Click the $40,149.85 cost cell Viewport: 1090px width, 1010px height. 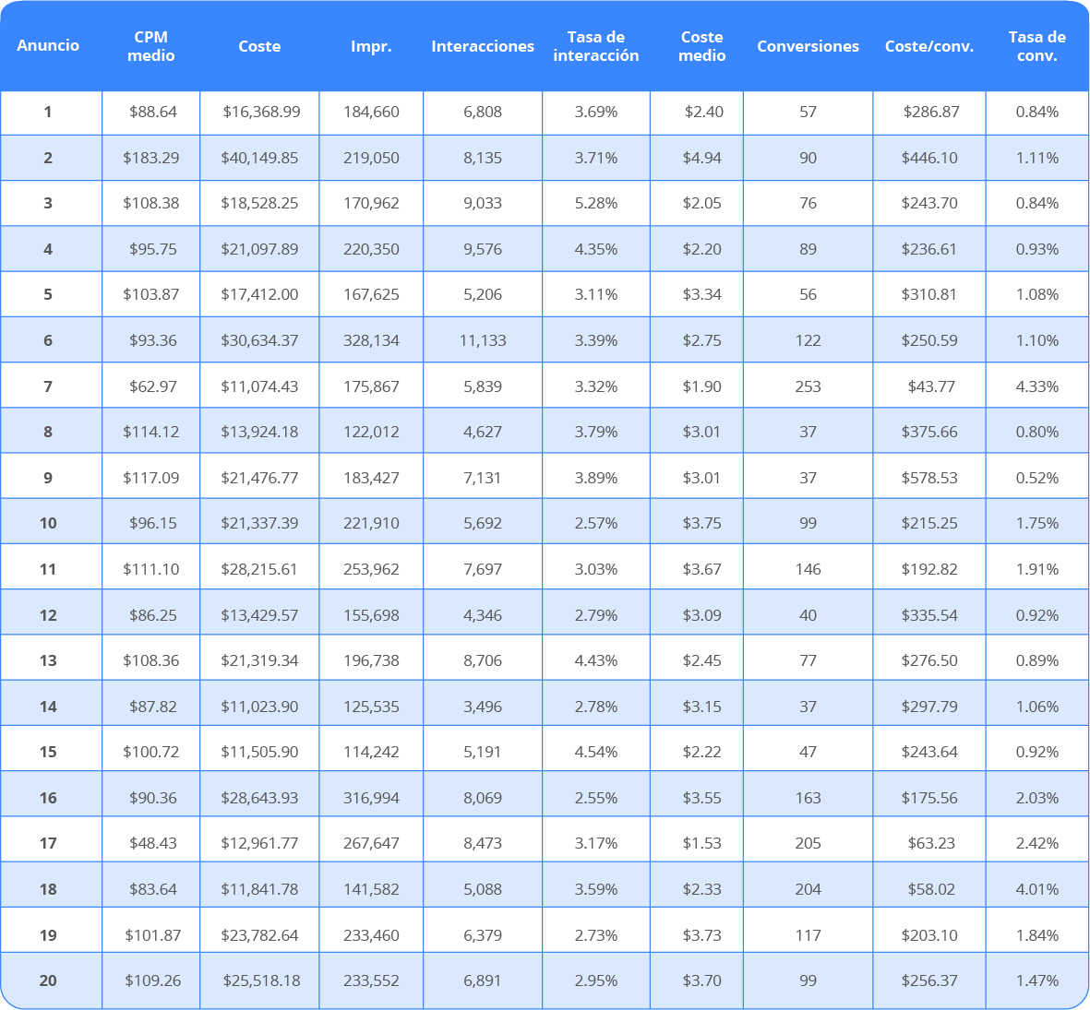[259, 158]
